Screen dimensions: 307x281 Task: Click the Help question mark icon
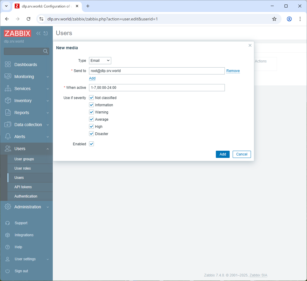[x=7, y=247]
